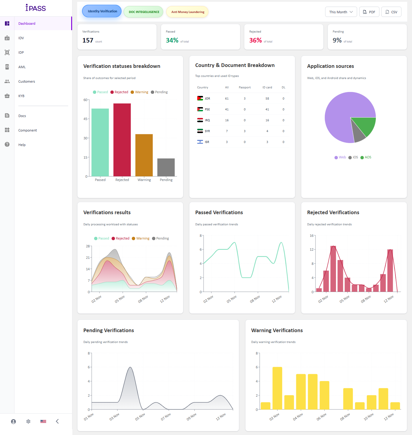Toggle Passed series in statuses breakdown legend
The image size is (412, 435).
coord(100,92)
